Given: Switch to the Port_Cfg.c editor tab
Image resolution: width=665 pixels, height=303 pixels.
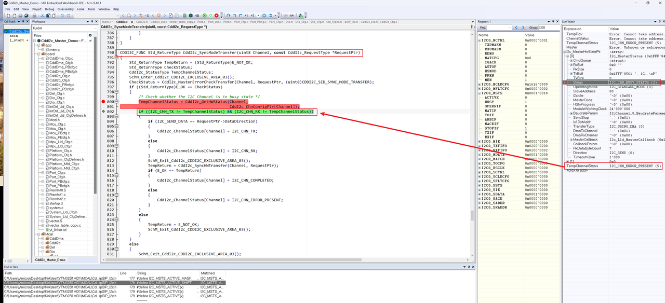Looking at the screenshot, I should coord(241,22).
